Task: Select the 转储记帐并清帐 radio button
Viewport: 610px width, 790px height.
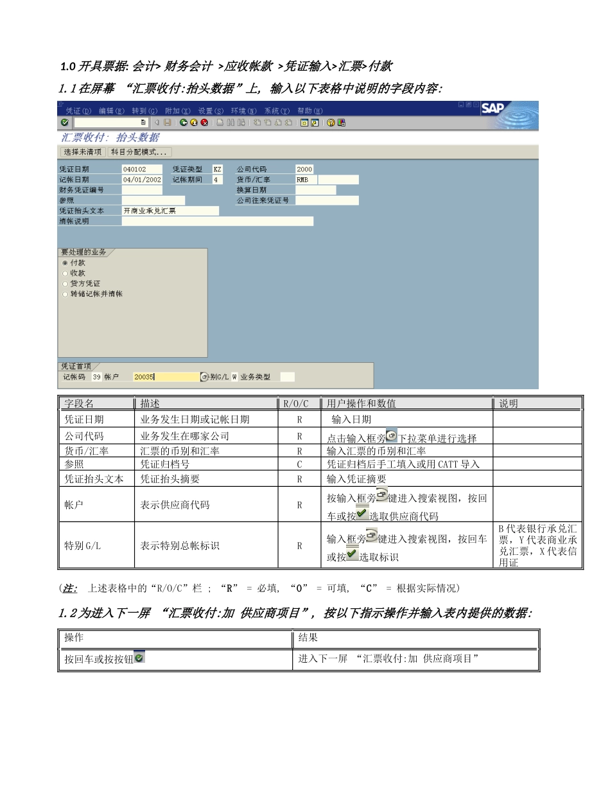Action: click(x=65, y=294)
